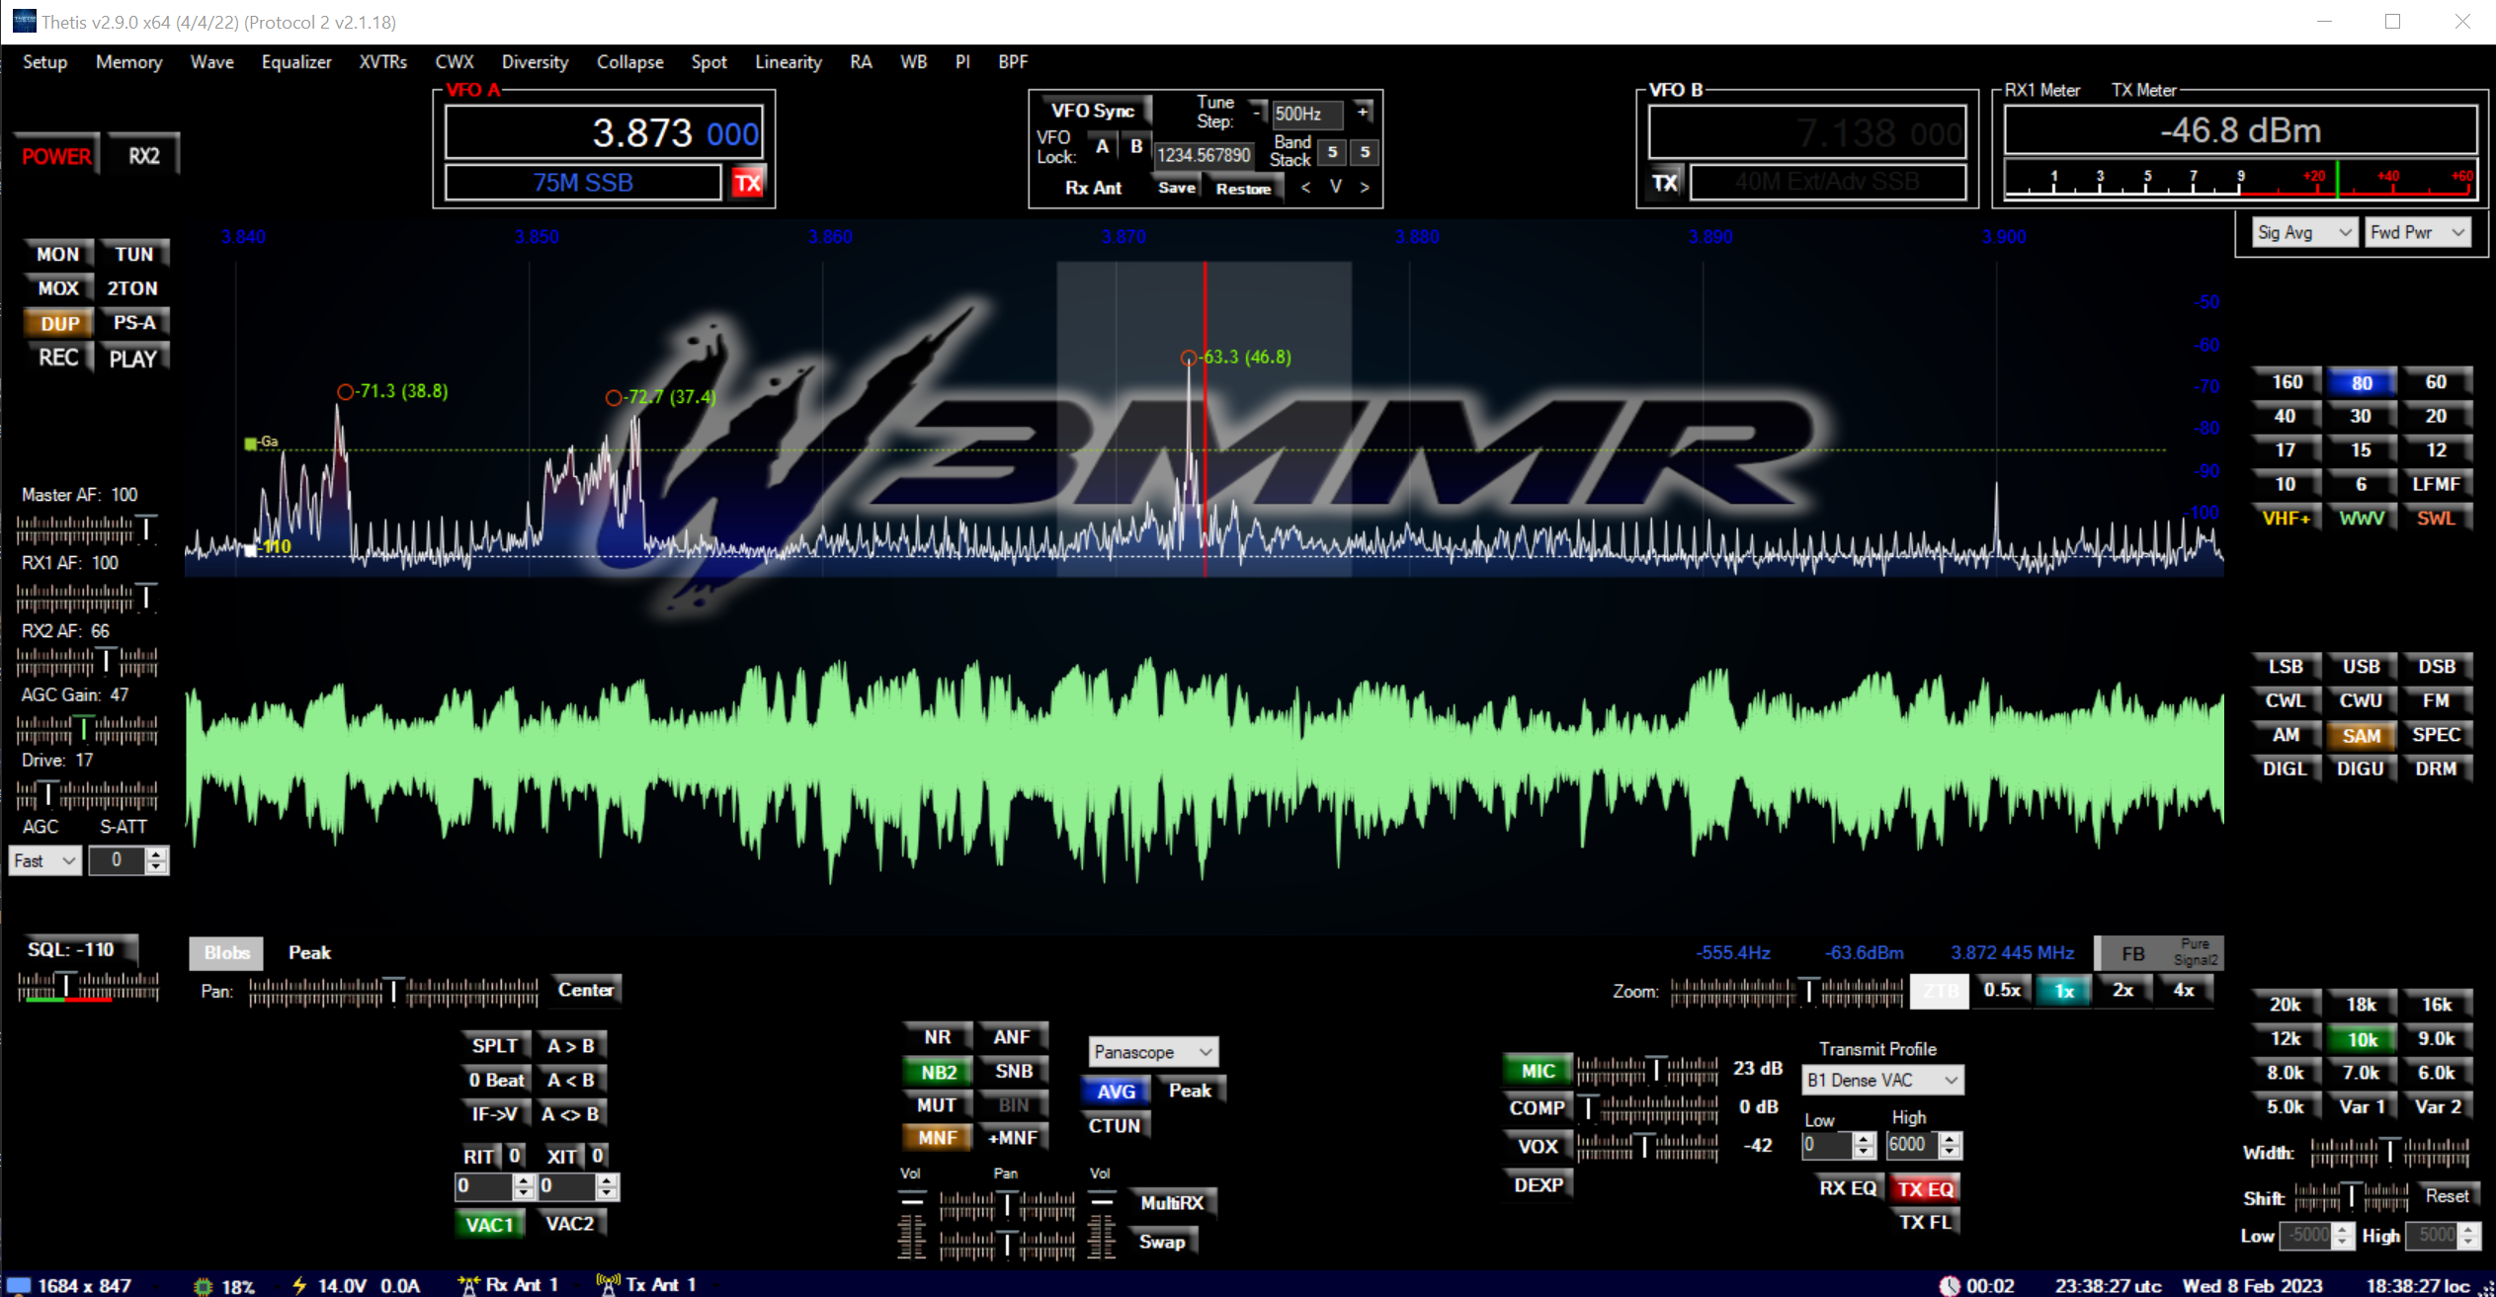This screenshot has height=1297, width=2496.
Task: Open the AGC Fast dropdown
Action: 45,860
